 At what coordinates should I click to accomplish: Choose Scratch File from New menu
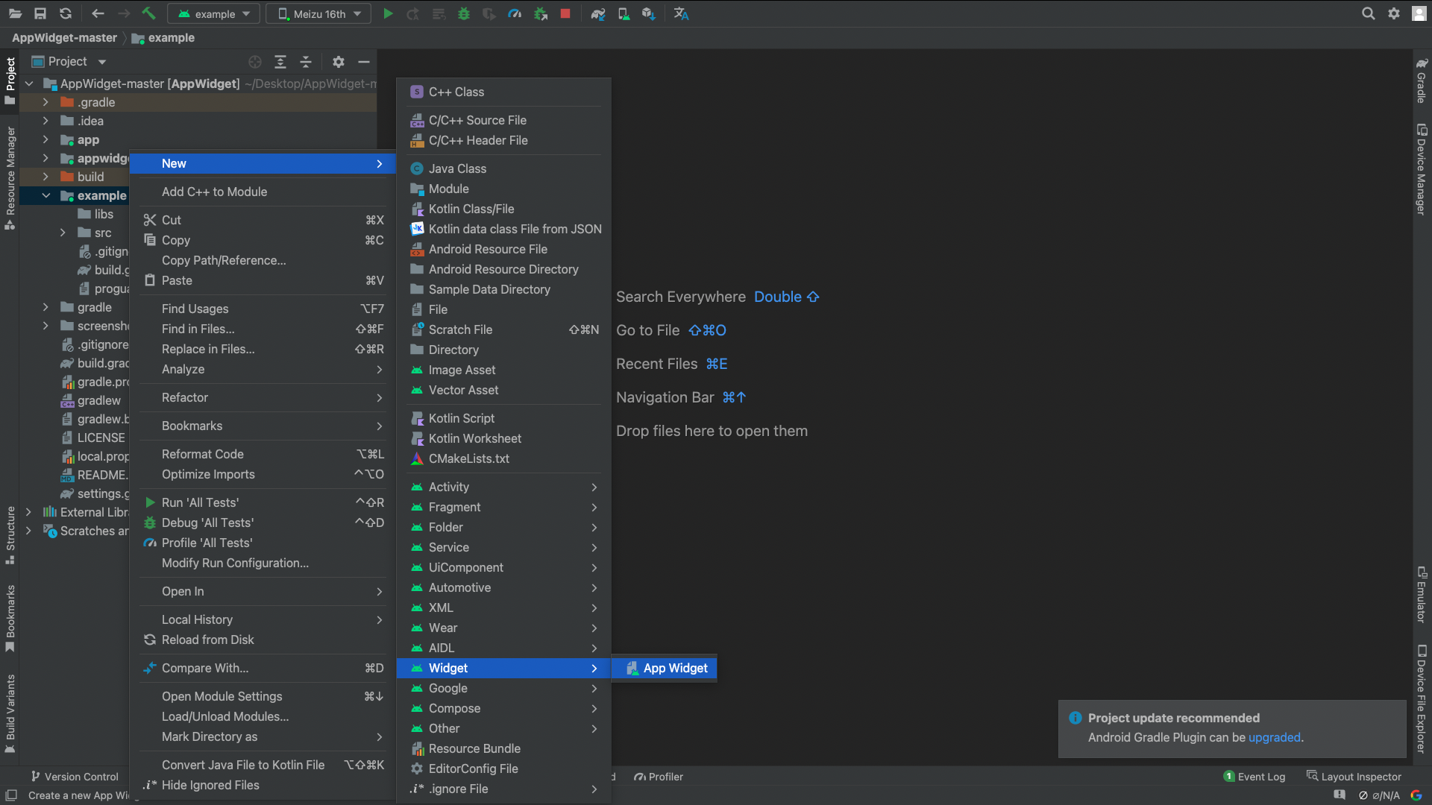click(x=504, y=329)
